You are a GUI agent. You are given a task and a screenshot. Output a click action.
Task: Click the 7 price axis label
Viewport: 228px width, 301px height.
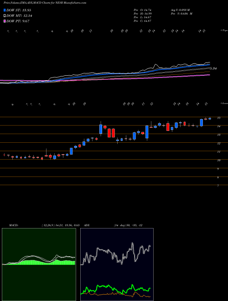218,186
